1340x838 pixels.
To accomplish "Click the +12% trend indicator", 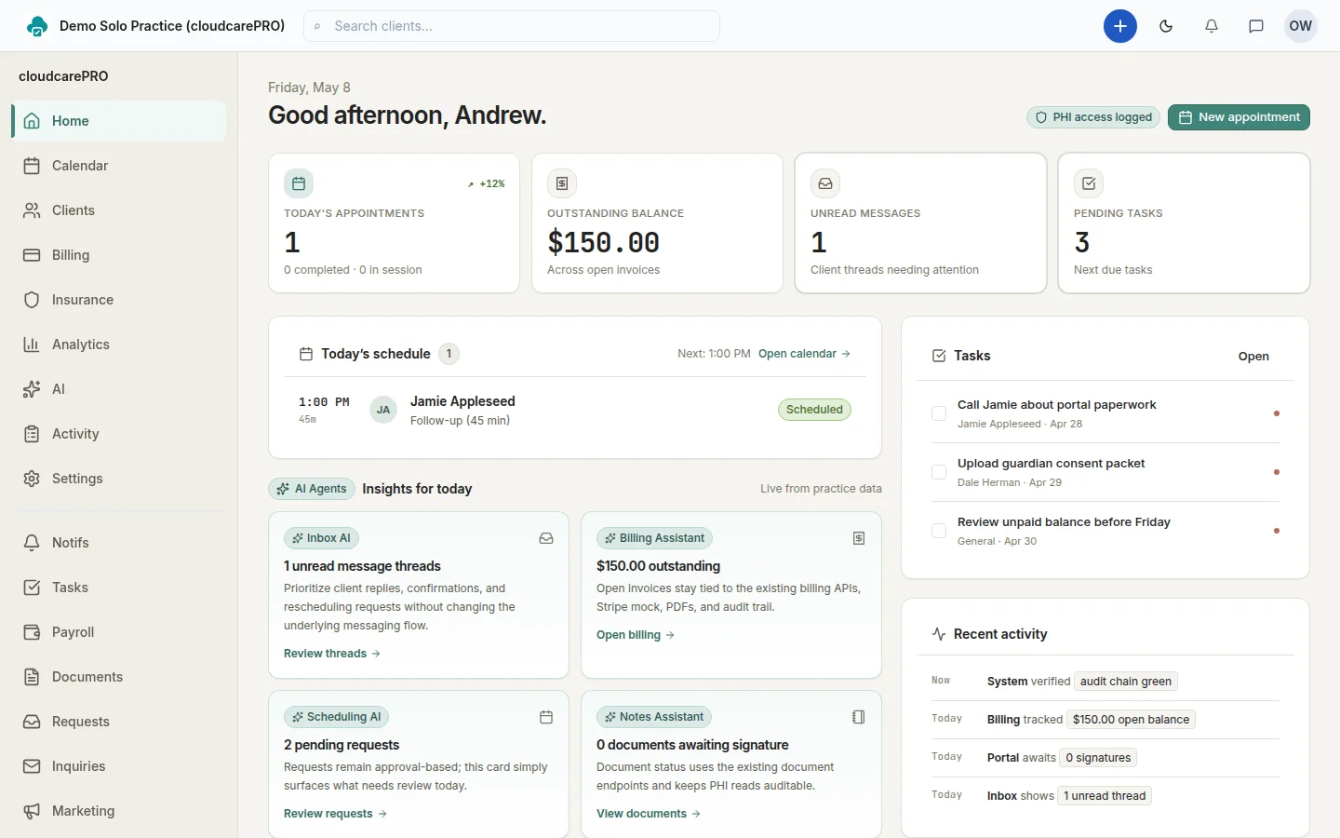I will click(x=486, y=183).
